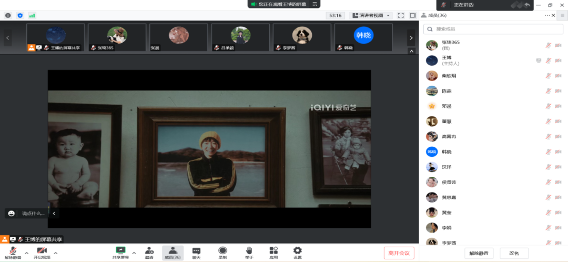Select 张琦365 video tile

click(117, 37)
